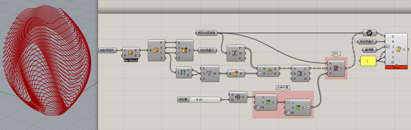The height and width of the screenshot is (130, 411).
Task: Click the 去掉头尾 group label
Action: click(283, 88)
